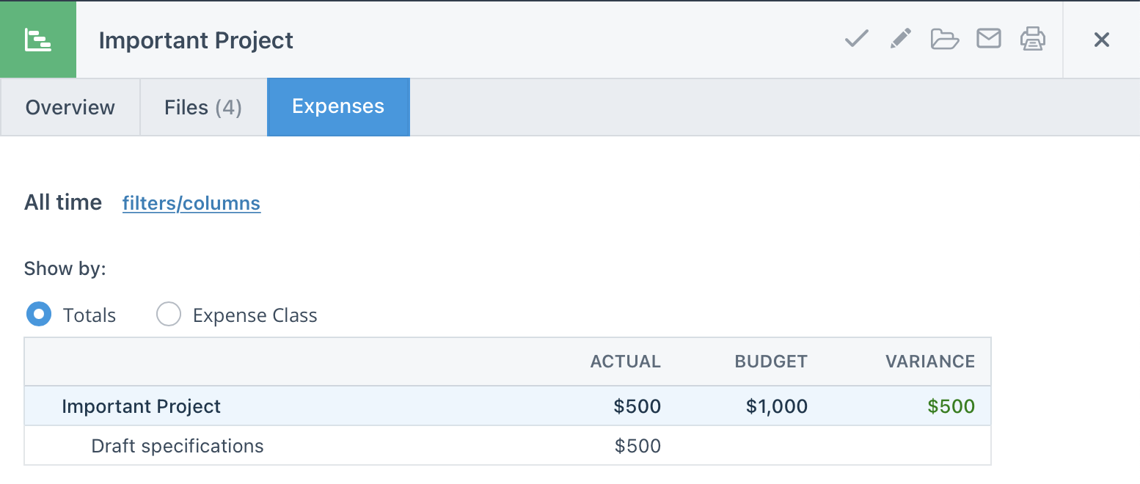Click the envelope icon to email the project
Image resolution: width=1140 pixels, height=484 pixels.
click(988, 40)
